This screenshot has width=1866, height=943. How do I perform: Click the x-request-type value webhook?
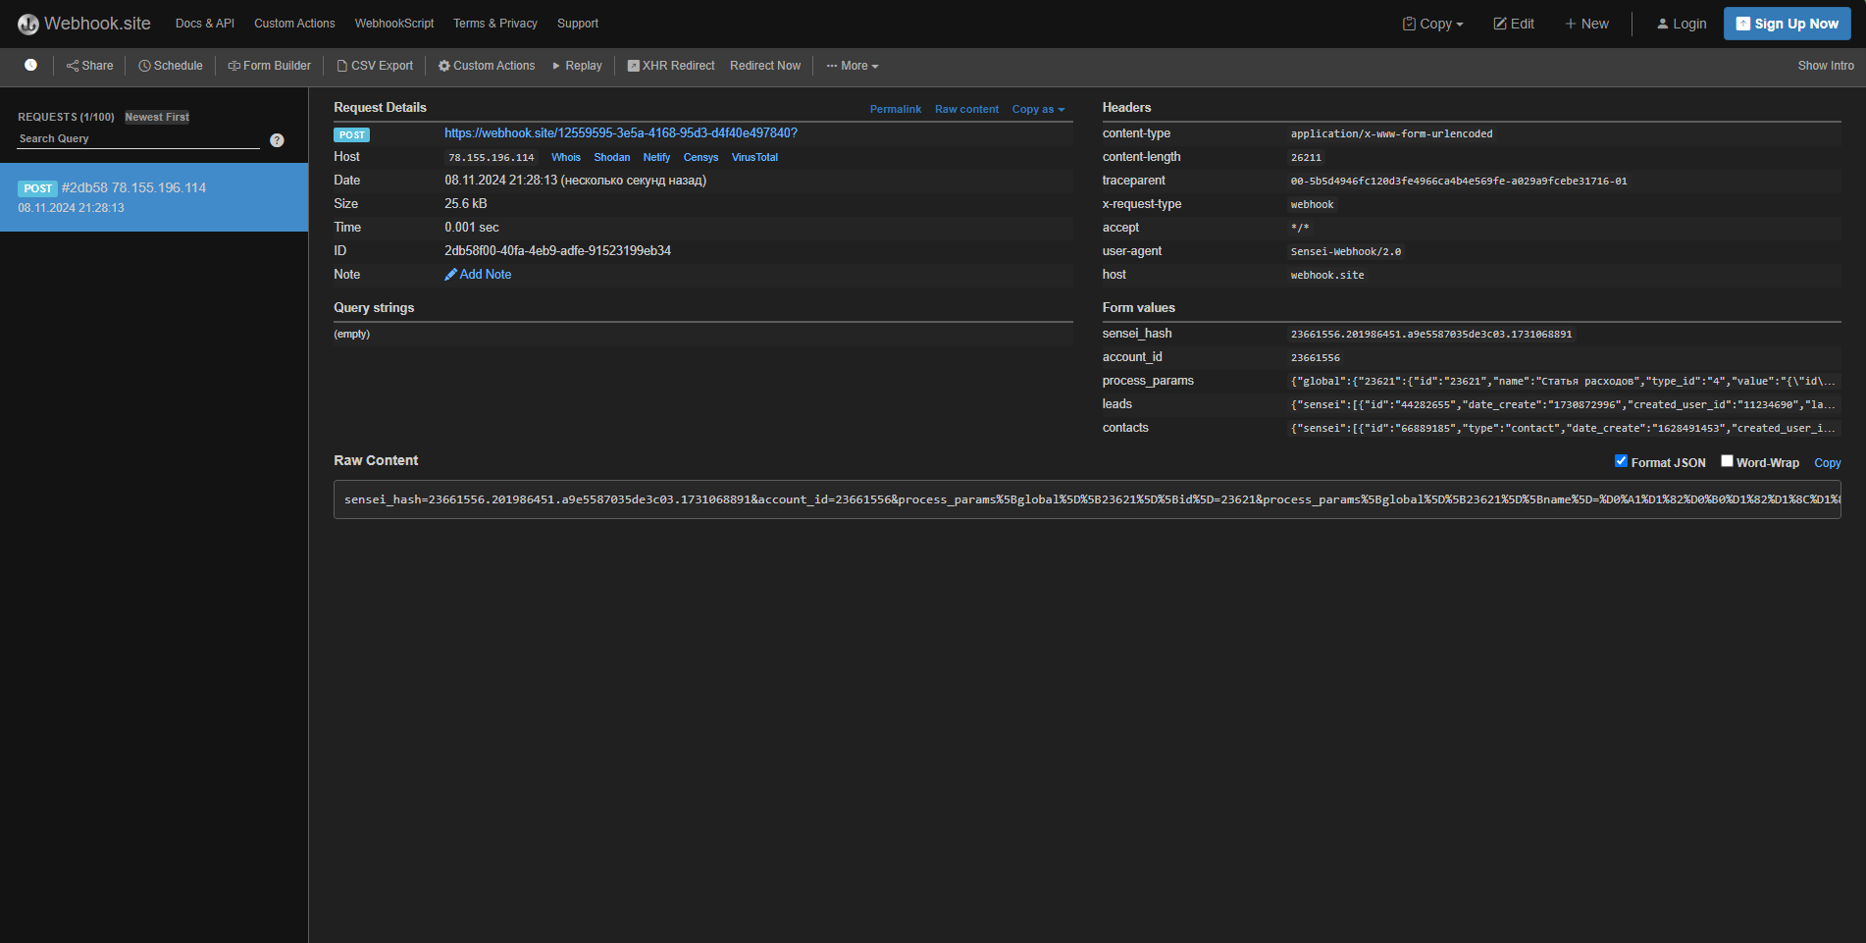pyautogui.click(x=1313, y=204)
